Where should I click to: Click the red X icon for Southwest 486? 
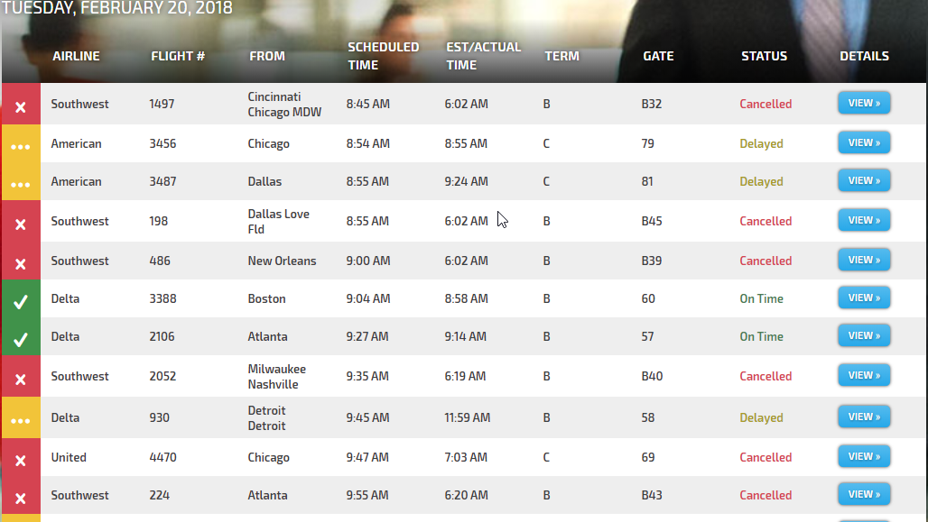click(21, 261)
